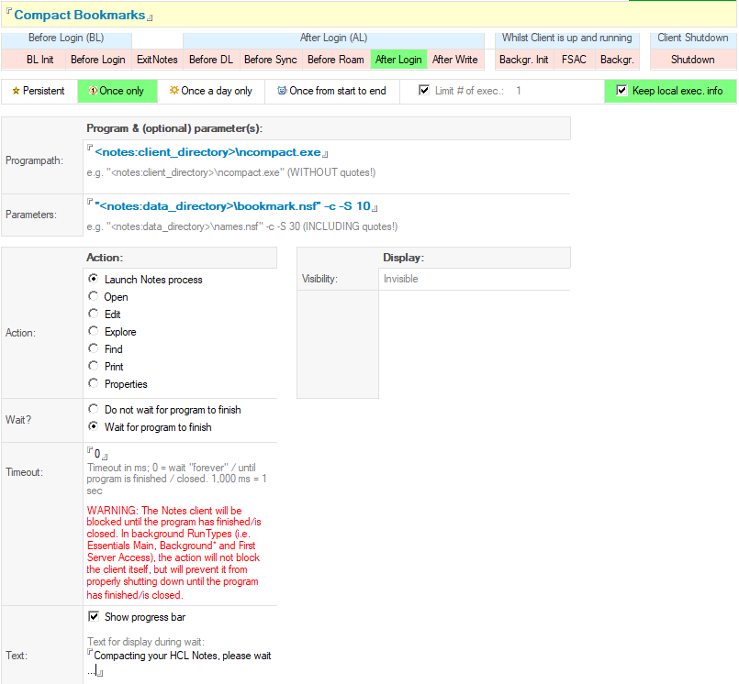Open the BL Init run type
The image size is (739, 684).
point(39,60)
